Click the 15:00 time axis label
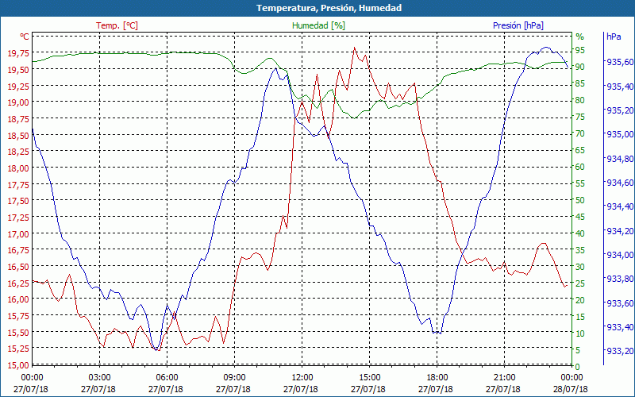This screenshot has width=635, height=397. (x=369, y=378)
